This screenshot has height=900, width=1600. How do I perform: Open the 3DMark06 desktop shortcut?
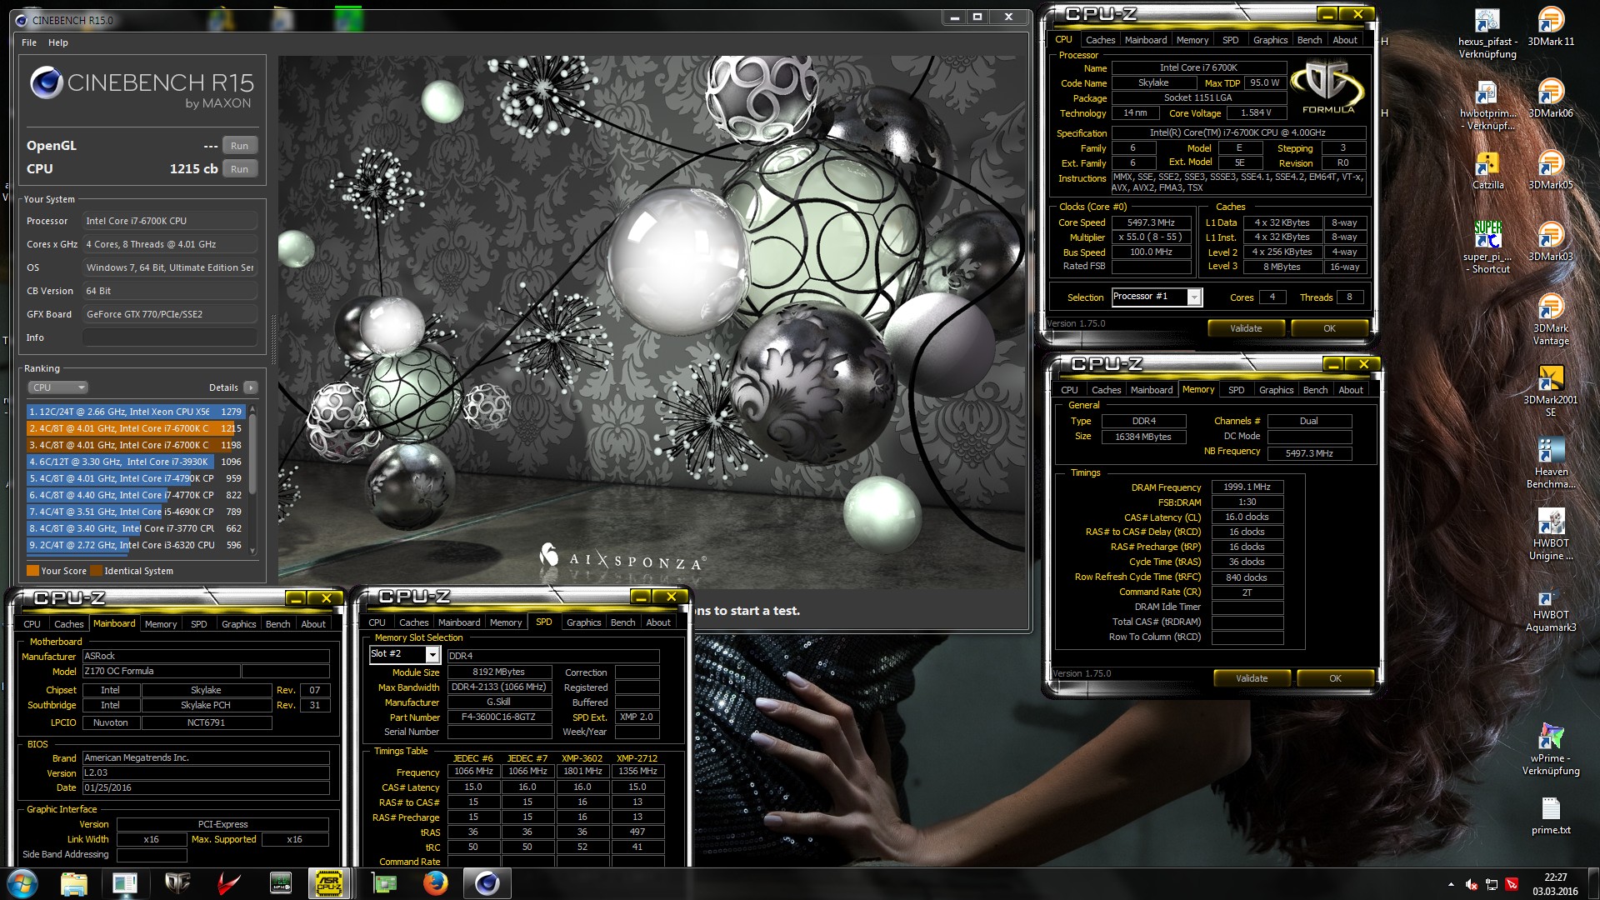point(1551,98)
